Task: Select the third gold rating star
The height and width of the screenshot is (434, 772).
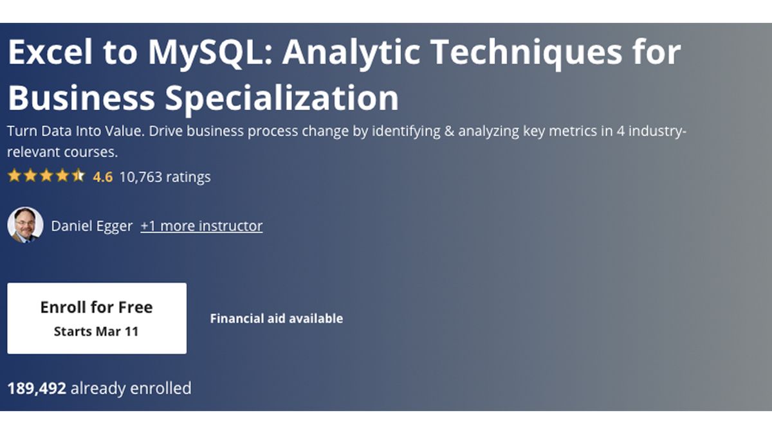Action: (45, 176)
